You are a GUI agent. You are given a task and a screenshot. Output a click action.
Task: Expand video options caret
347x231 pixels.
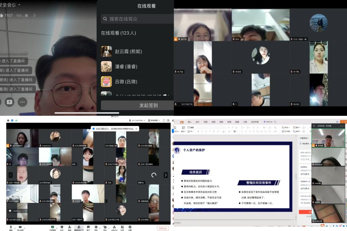point(24,228)
